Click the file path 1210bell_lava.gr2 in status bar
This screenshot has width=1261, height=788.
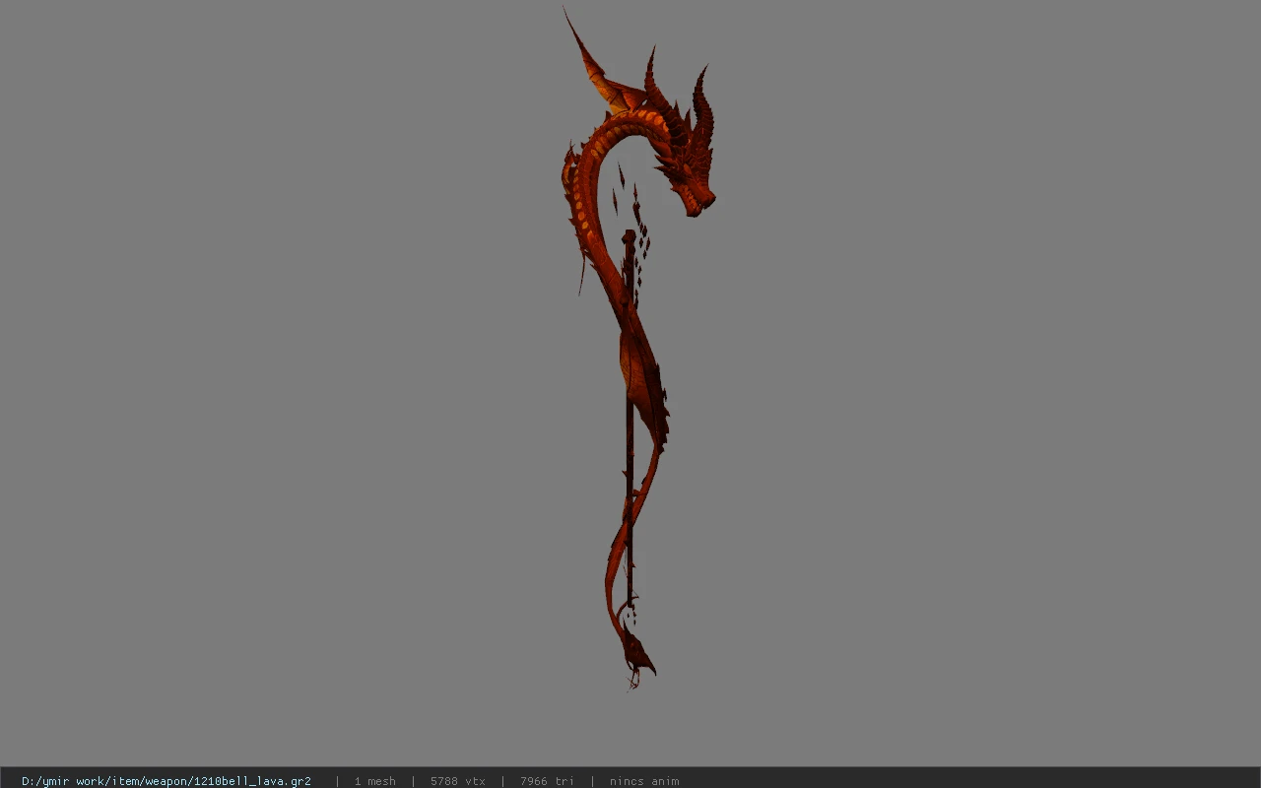tap(166, 781)
